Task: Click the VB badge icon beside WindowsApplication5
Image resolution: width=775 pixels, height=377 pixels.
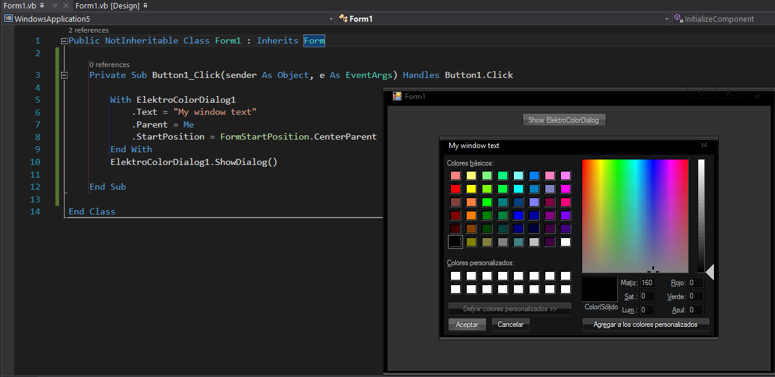Action: coord(8,19)
